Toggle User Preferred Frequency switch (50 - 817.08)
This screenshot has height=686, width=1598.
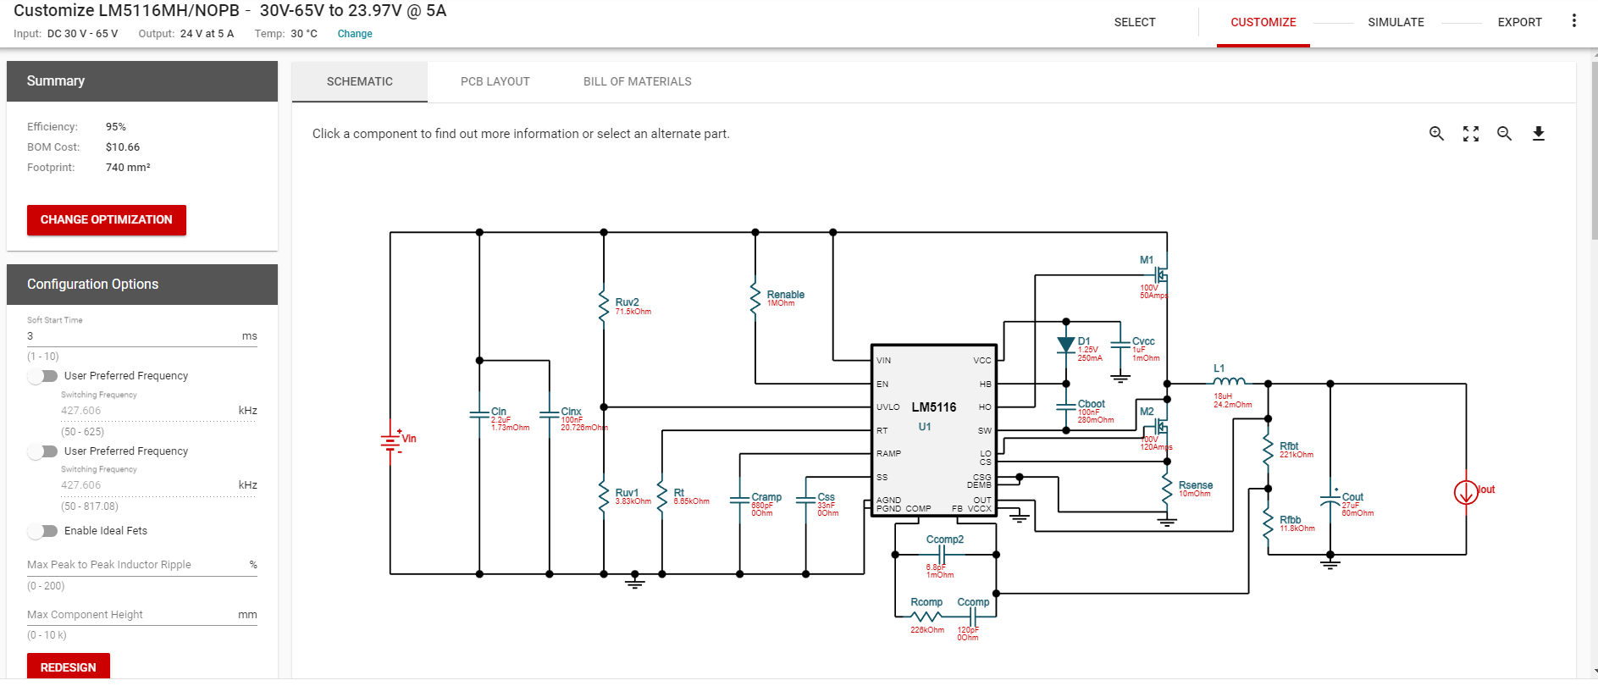pos(42,451)
